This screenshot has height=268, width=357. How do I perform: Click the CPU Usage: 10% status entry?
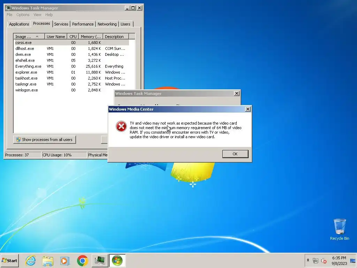click(x=64, y=155)
